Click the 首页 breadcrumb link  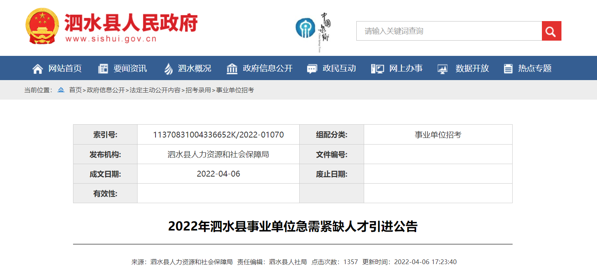pyautogui.click(x=75, y=90)
